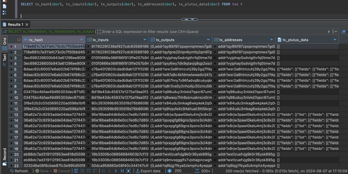This screenshot has width=348, height=174.
Task: Select row number 9 header
Action: click(x=15, y=92)
